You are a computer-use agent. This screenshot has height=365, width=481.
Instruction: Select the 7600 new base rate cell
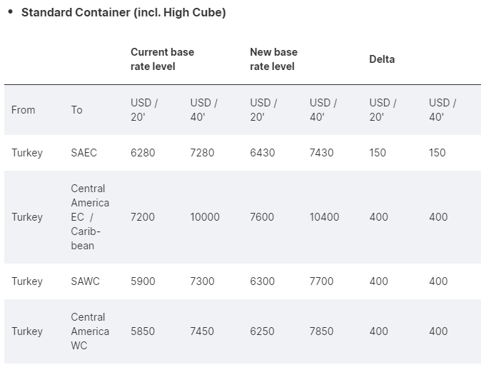(262, 217)
